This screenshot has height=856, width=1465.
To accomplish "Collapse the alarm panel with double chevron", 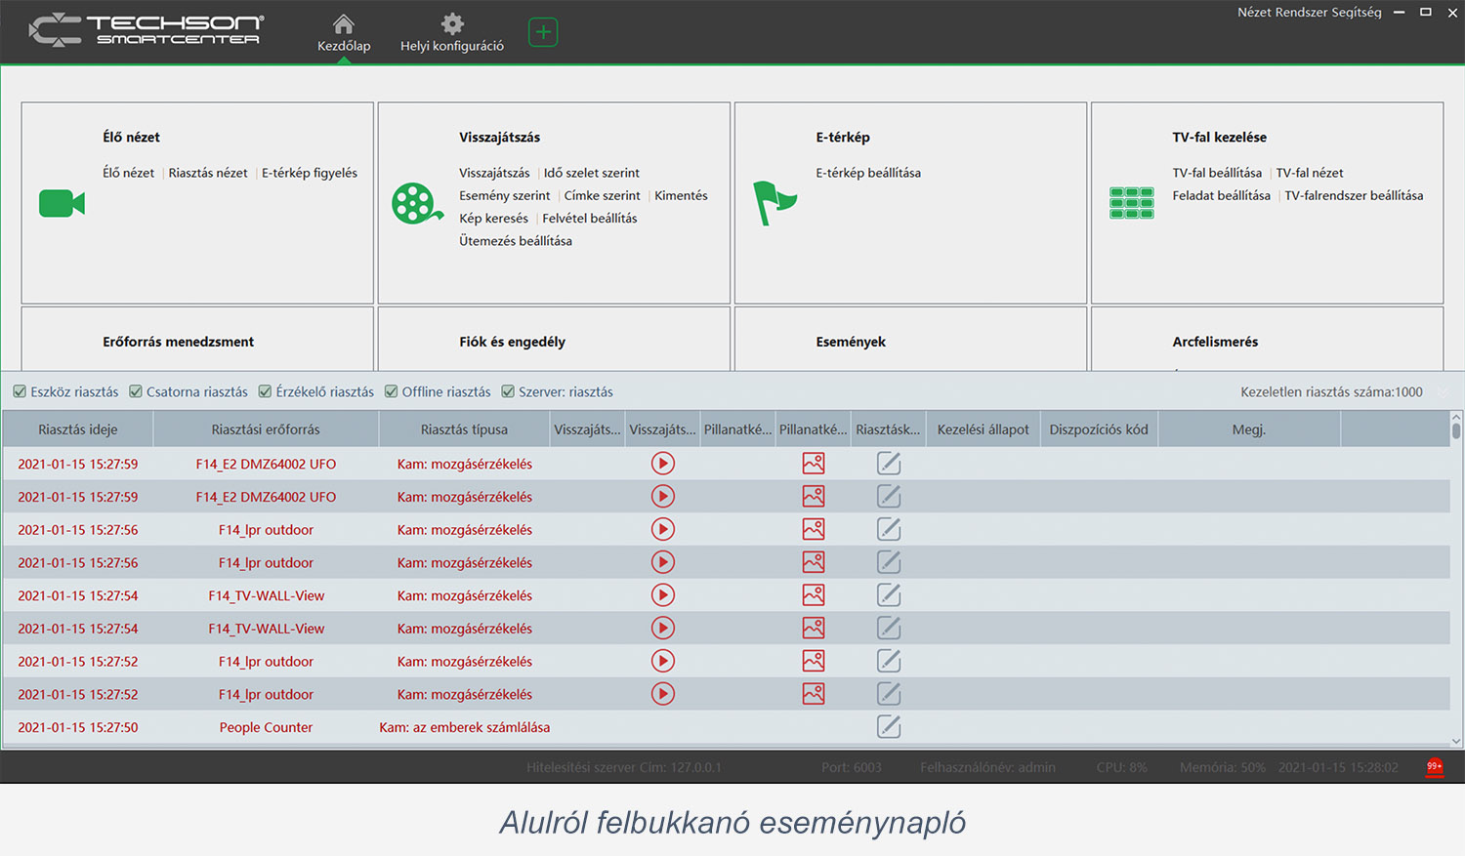I will pos(1443,392).
